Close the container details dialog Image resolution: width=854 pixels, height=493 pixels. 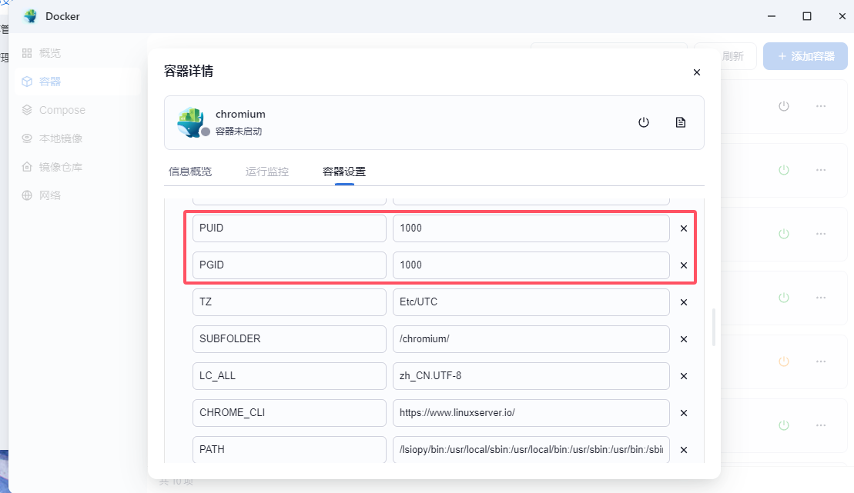[x=697, y=72]
